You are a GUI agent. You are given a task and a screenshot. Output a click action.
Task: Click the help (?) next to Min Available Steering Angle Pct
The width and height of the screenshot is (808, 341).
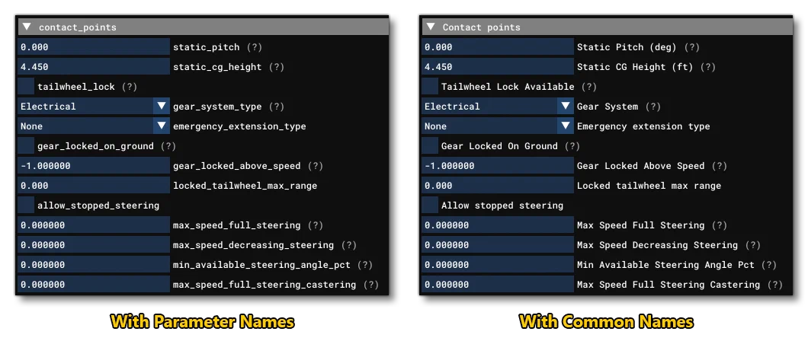[769, 265]
